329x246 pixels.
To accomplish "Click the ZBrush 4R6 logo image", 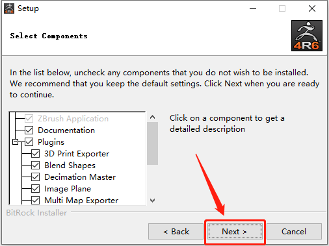I will click(x=307, y=36).
